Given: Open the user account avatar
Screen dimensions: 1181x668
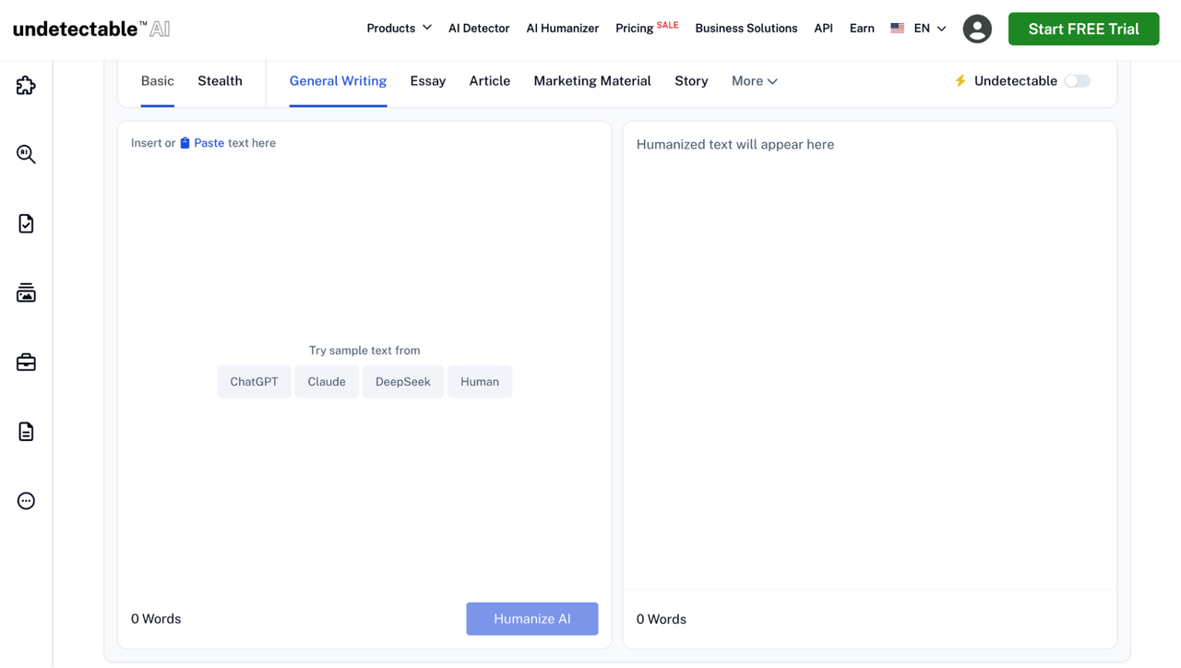Looking at the screenshot, I should point(977,29).
